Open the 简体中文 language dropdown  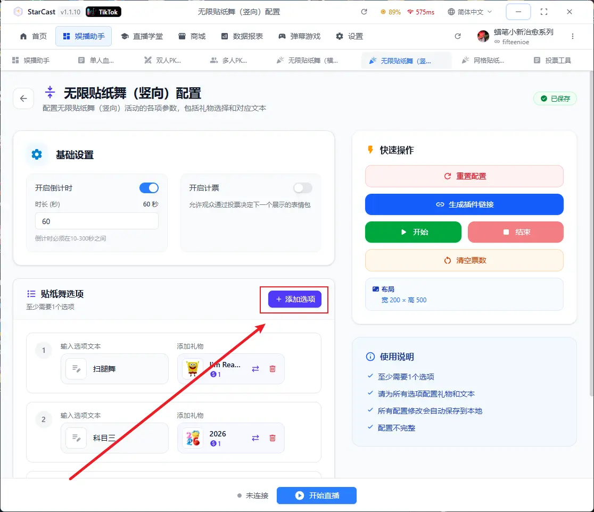470,12
